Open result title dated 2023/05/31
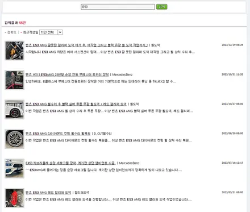The height and width of the screenshot is (212, 250). pos(48,193)
